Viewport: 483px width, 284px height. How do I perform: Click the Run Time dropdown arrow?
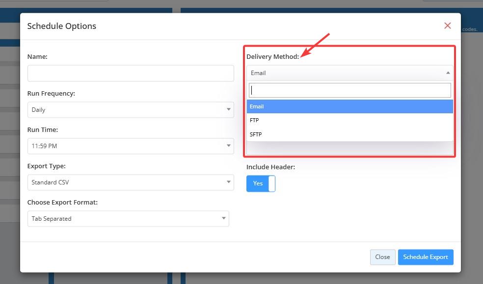coord(229,146)
